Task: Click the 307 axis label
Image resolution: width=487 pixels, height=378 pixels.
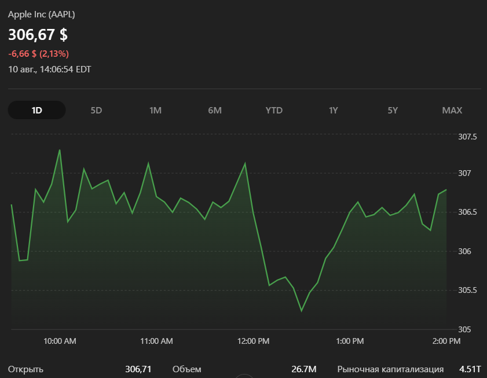Action: [x=464, y=173]
